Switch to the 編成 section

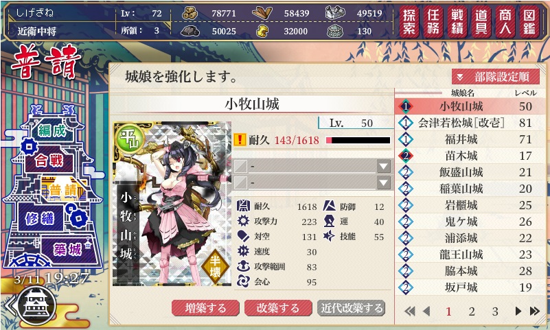pyautogui.click(x=52, y=130)
